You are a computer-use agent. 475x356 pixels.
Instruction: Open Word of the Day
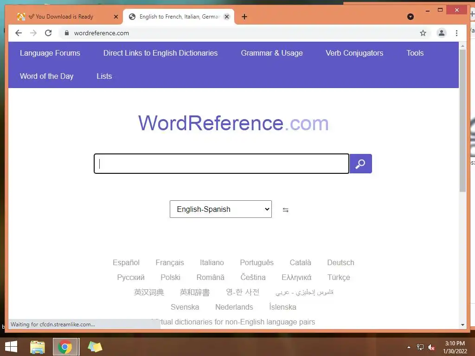click(x=47, y=76)
